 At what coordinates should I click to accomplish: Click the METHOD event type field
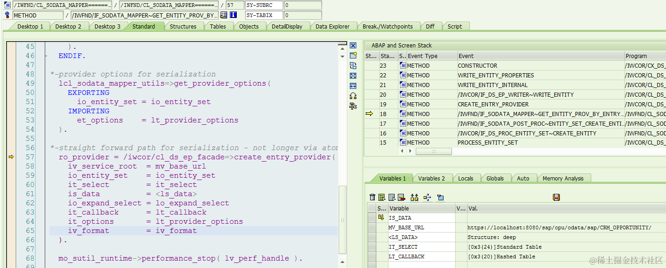click(38, 15)
